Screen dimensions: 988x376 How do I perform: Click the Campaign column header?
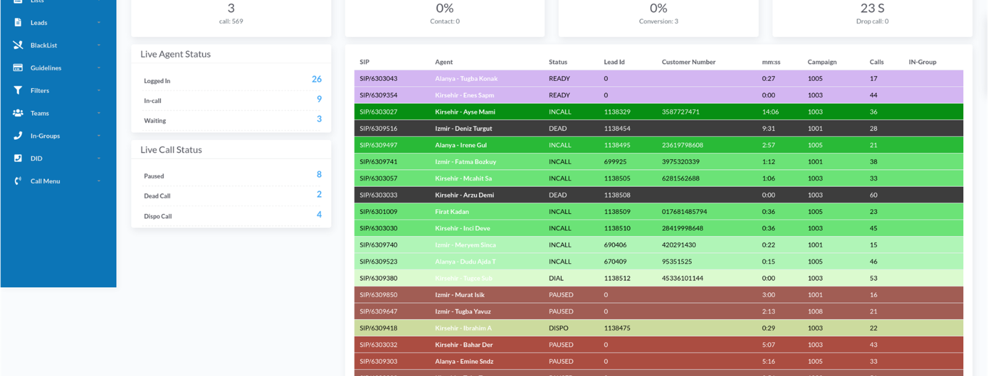(822, 62)
